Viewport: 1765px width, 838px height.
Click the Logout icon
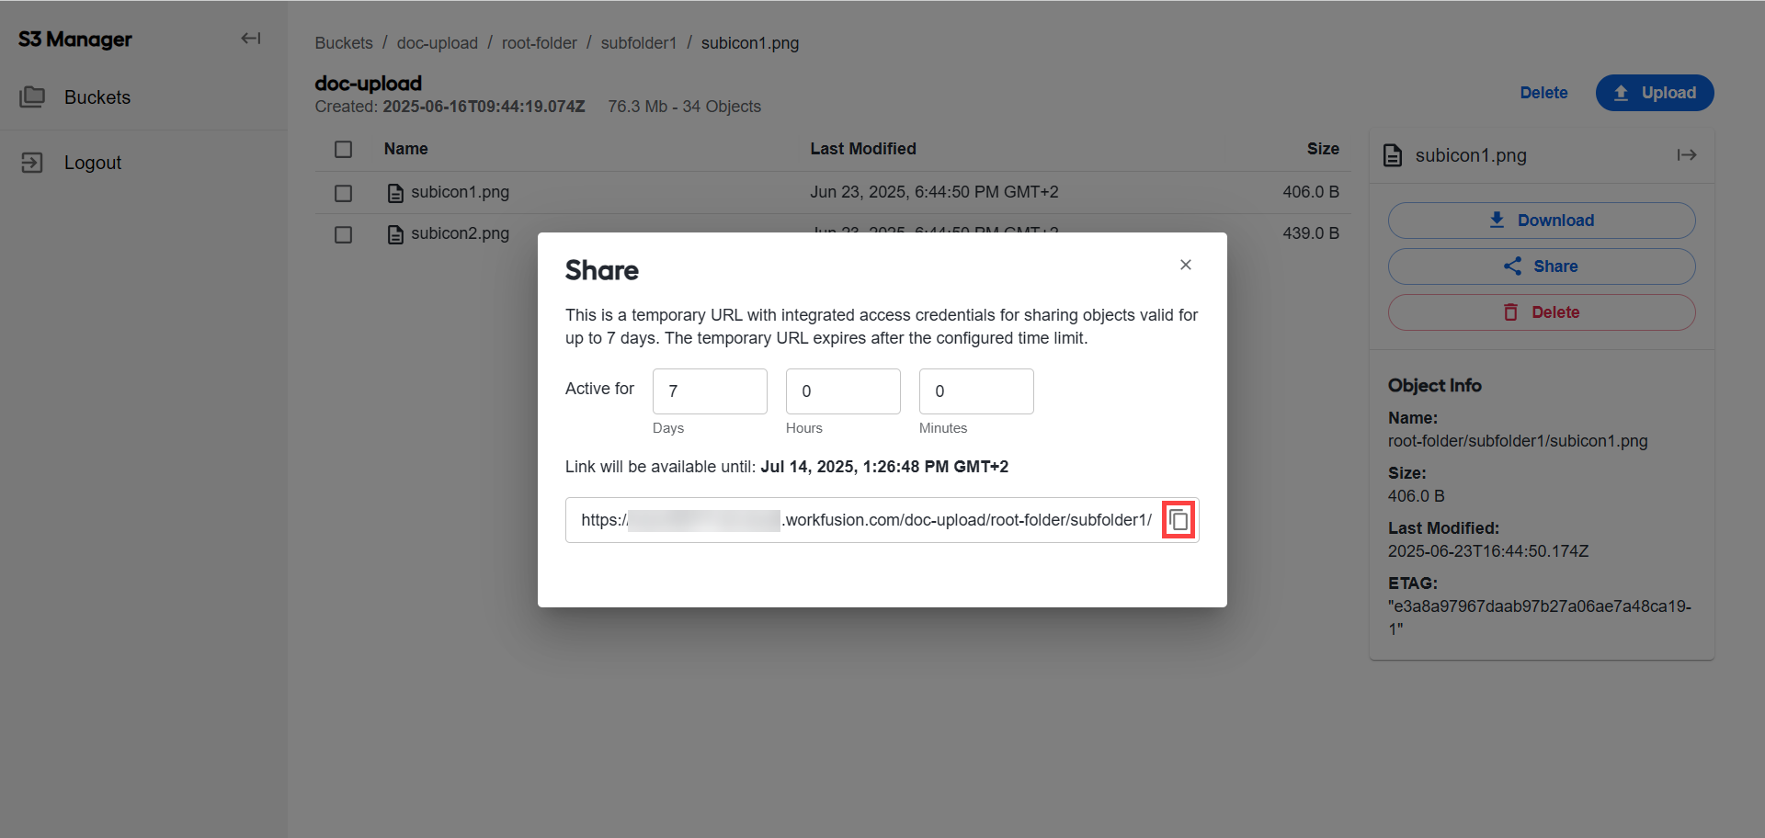pos(32,163)
